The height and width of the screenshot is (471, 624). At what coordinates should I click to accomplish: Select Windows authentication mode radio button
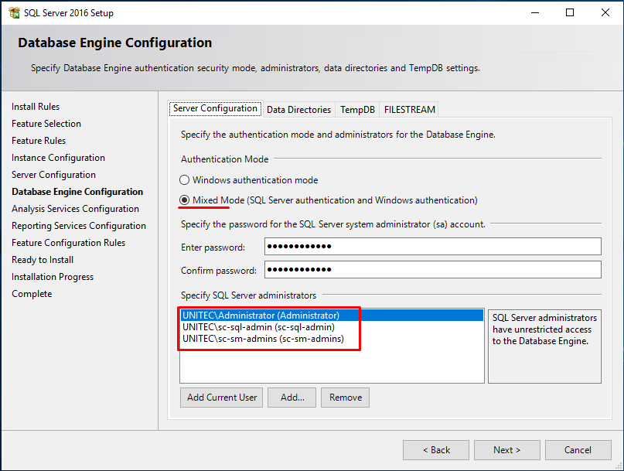coord(184,180)
